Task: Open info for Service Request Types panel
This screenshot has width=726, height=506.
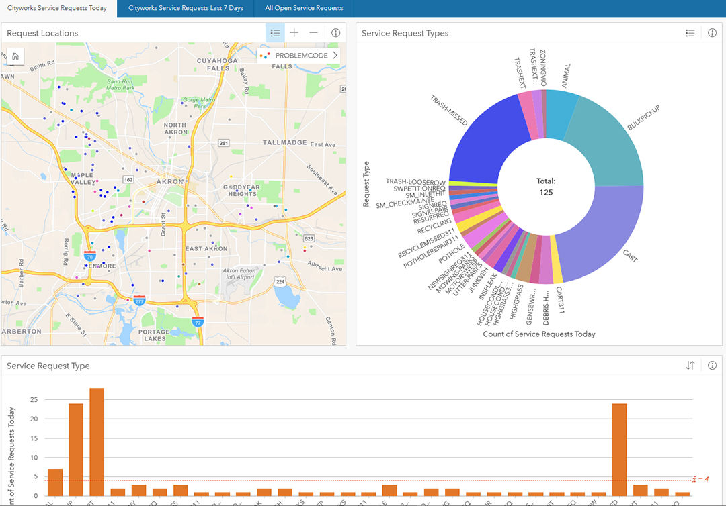Action: click(x=712, y=33)
